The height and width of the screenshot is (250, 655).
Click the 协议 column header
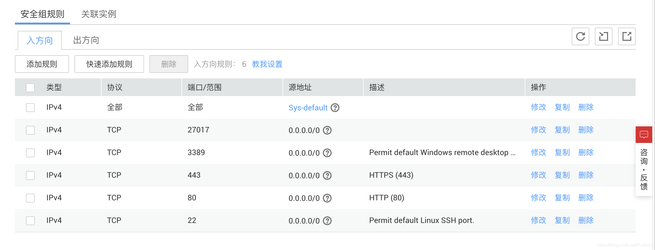pyautogui.click(x=115, y=87)
